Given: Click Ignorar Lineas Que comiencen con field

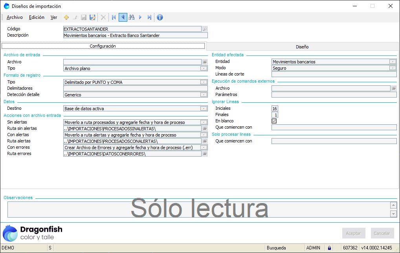Looking at the screenshot, I should tap(334, 127).
